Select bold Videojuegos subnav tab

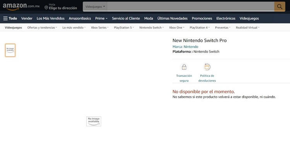pyautogui.click(x=13, y=28)
